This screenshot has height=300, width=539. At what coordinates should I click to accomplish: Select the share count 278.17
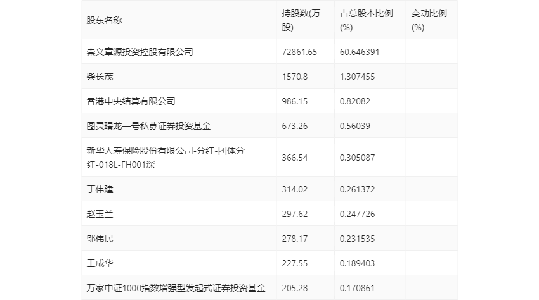295,239
